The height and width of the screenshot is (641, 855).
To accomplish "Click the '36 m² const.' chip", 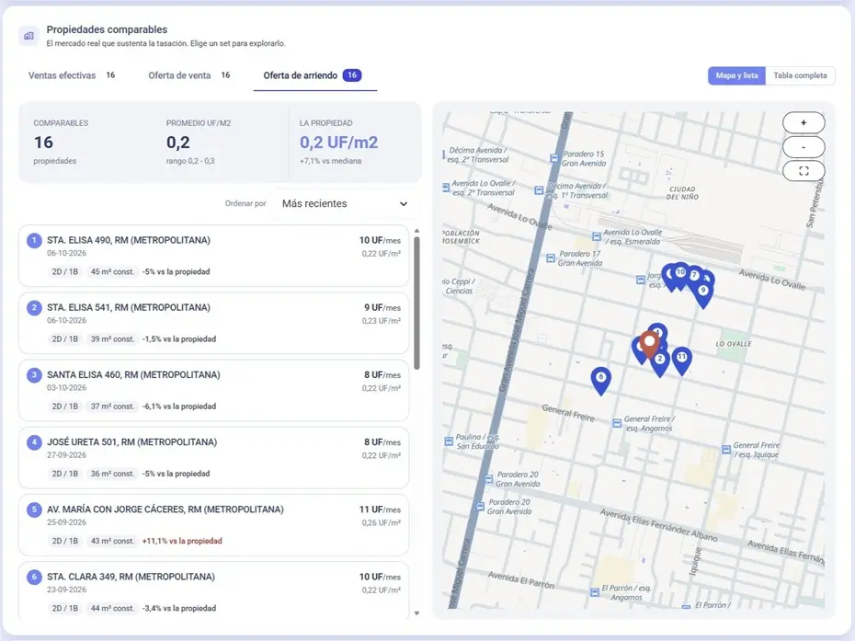I will [x=112, y=474].
